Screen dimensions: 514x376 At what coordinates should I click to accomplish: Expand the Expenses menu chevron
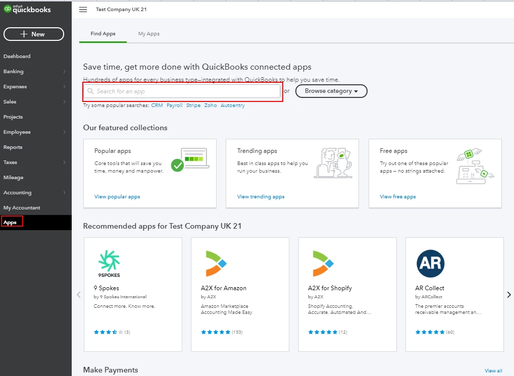pyautogui.click(x=64, y=86)
